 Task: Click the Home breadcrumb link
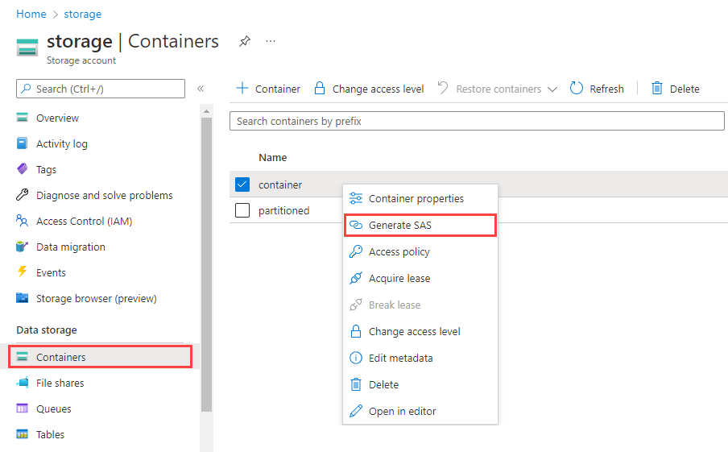[x=31, y=14]
